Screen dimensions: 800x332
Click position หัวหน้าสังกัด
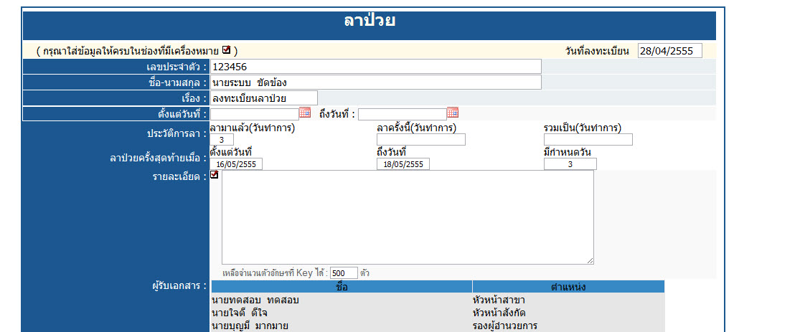[499, 313]
